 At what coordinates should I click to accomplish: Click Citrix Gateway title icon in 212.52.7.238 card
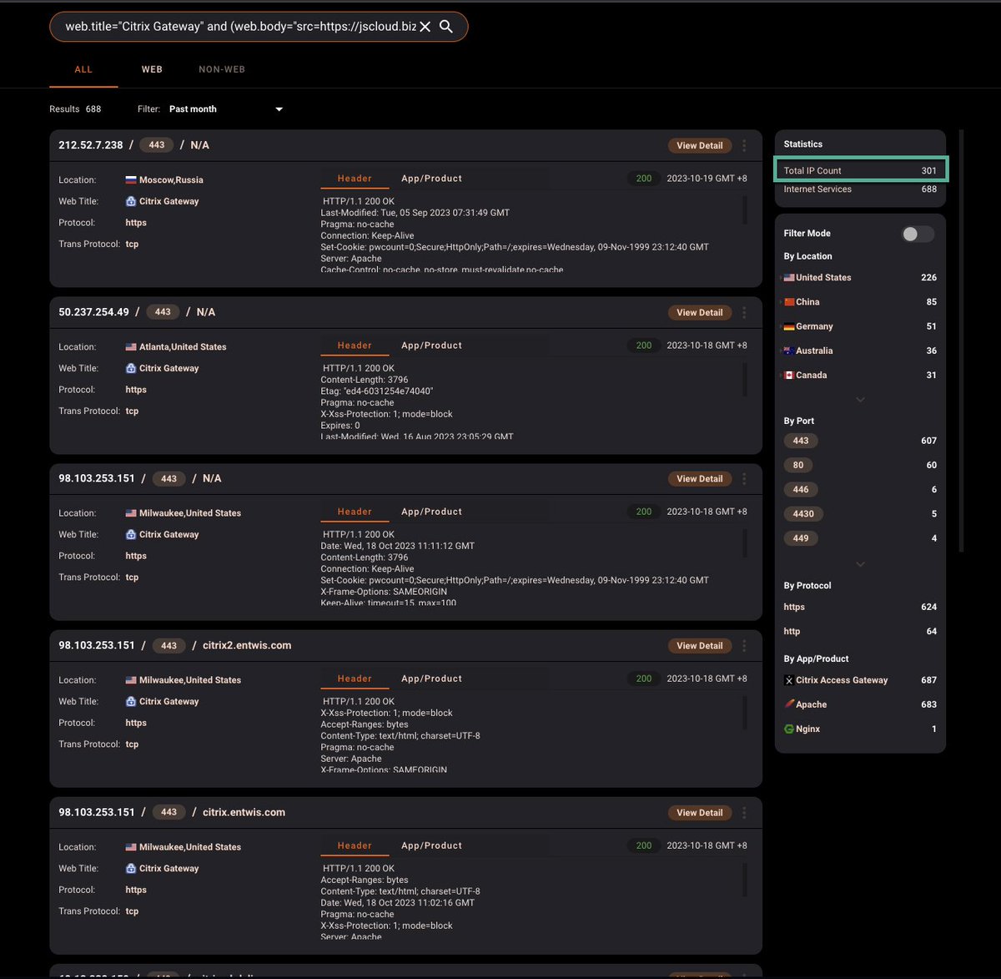pos(131,201)
